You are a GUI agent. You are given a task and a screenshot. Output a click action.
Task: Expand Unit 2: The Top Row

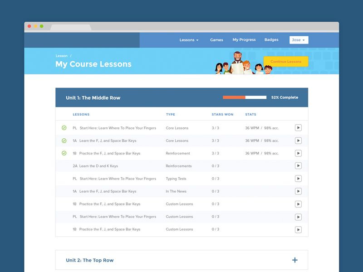pyautogui.click(x=295, y=260)
